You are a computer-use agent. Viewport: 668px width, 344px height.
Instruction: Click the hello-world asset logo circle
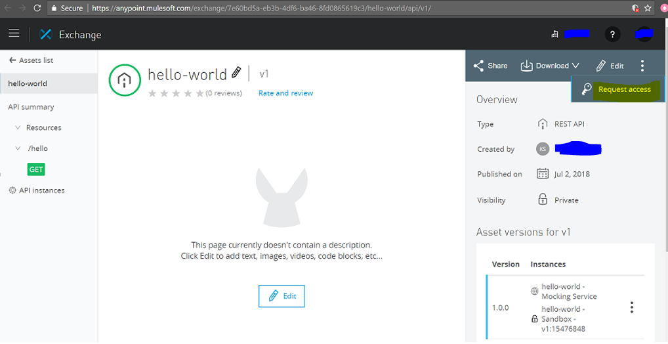[125, 79]
